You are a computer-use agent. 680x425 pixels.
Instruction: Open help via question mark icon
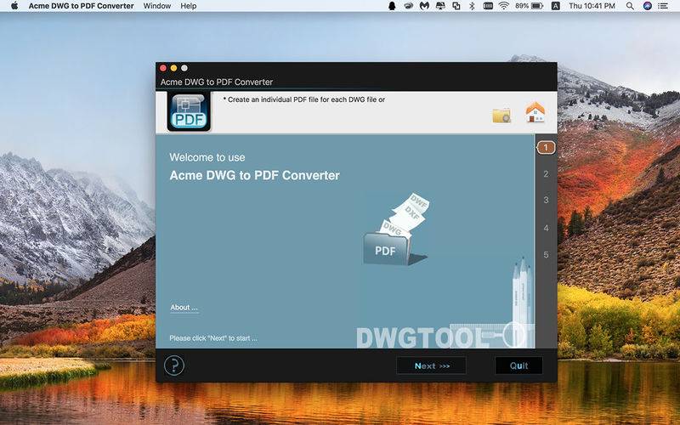click(174, 365)
